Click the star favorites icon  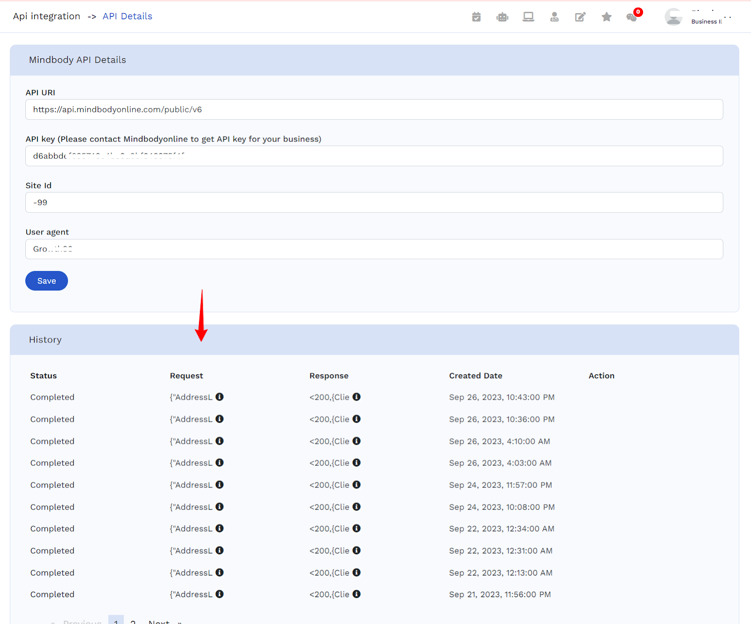pyautogui.click(x=606, y=17)
